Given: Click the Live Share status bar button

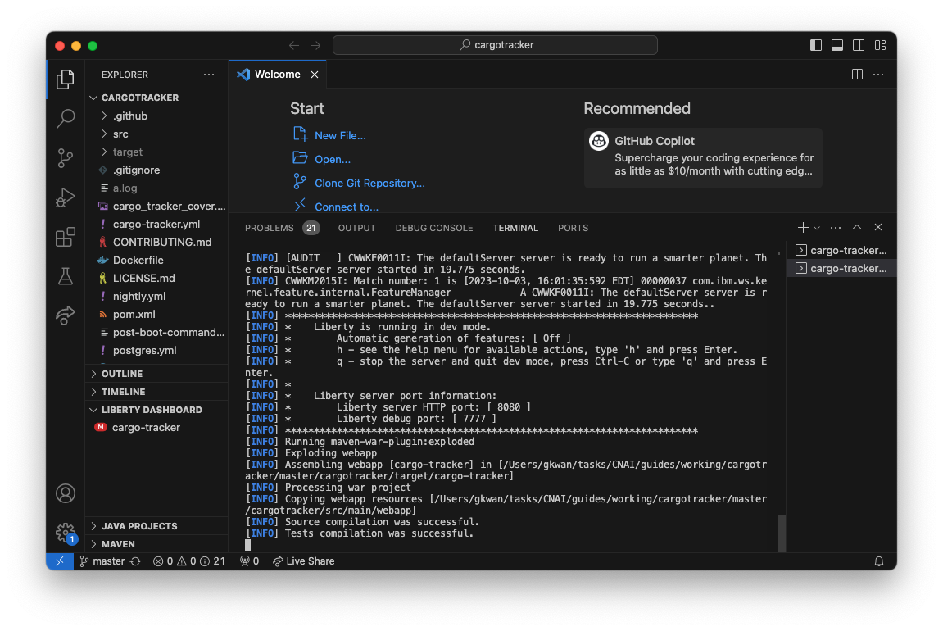Looking at the screenshot, I should [x=303, y=561].
